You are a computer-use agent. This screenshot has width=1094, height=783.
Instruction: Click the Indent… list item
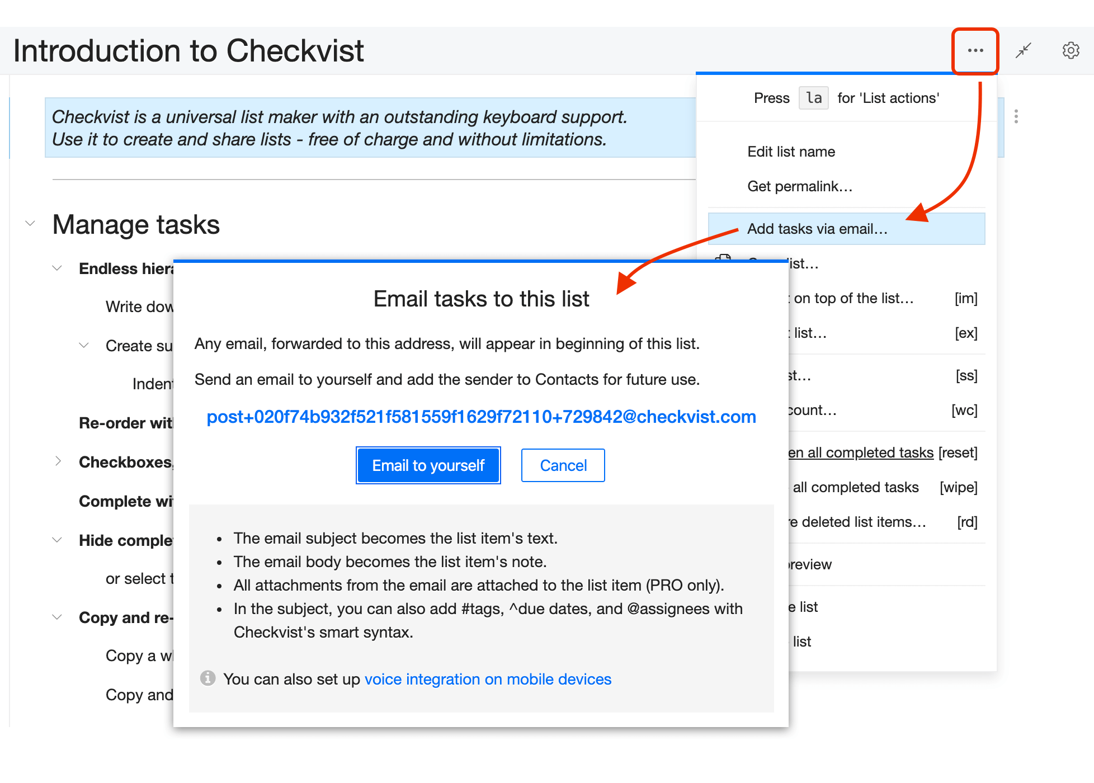[x=153, y=384]
